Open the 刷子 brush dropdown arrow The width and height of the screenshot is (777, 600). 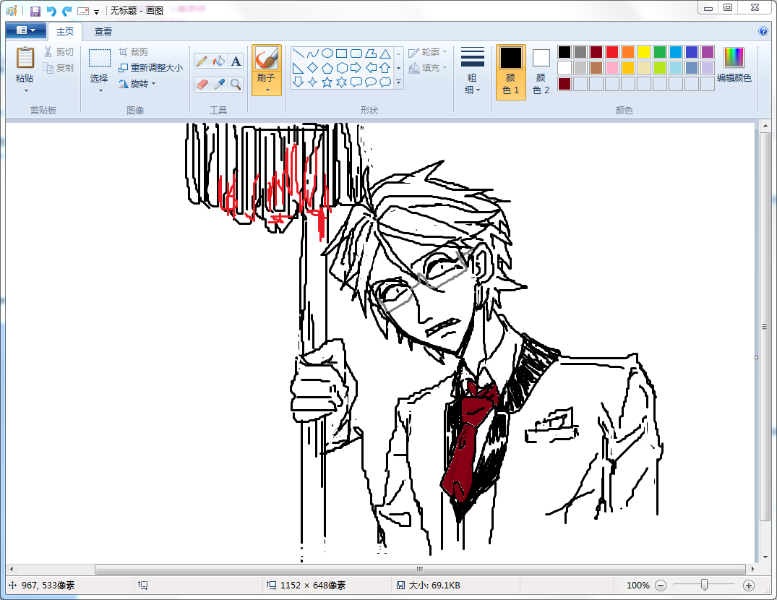267,90
